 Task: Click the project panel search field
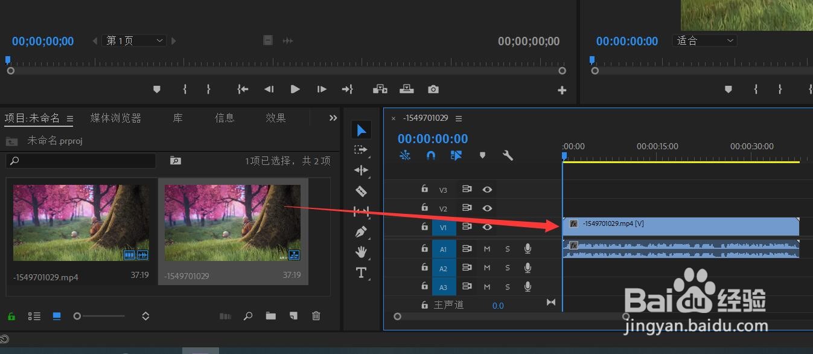click(x=81, y=161)
